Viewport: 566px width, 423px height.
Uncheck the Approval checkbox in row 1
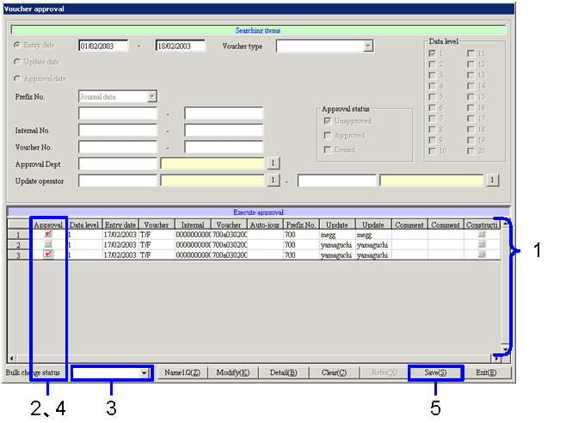(48, 234)
